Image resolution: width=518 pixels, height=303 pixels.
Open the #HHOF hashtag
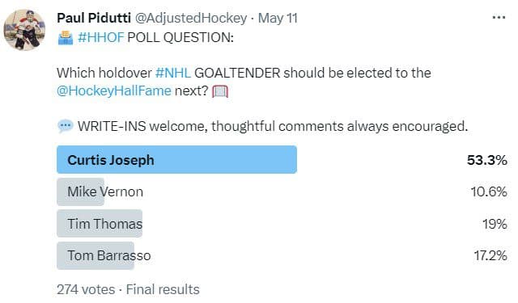pos(100,38)
